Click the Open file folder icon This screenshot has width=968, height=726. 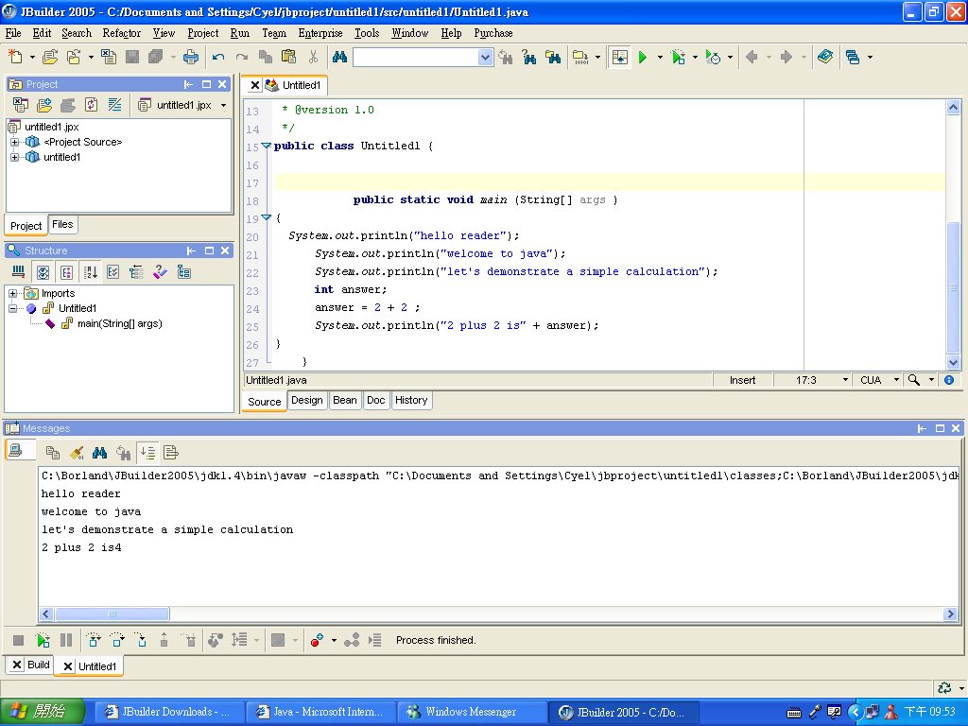click(50, 57)
